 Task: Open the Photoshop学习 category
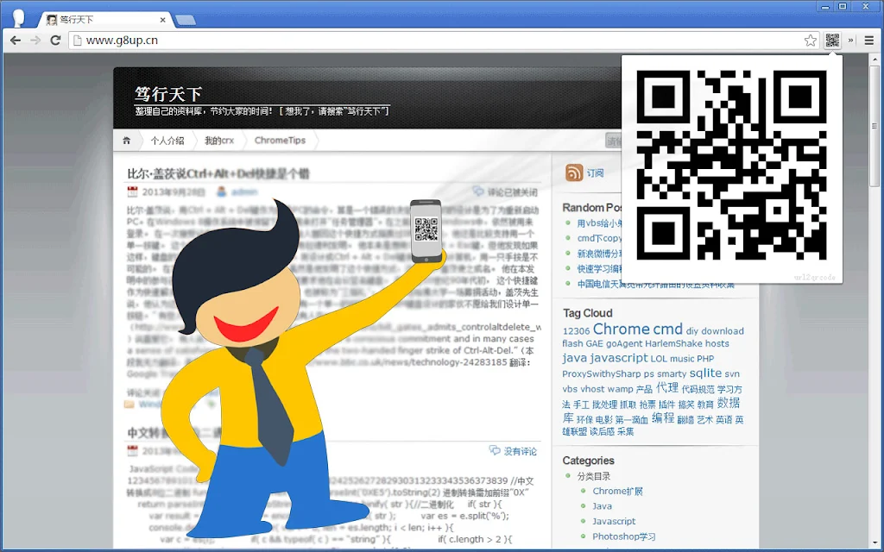623,536
